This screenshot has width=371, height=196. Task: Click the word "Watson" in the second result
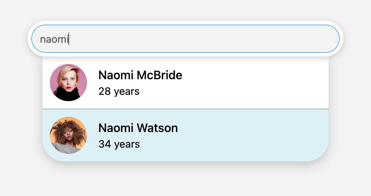coord(157,128)
